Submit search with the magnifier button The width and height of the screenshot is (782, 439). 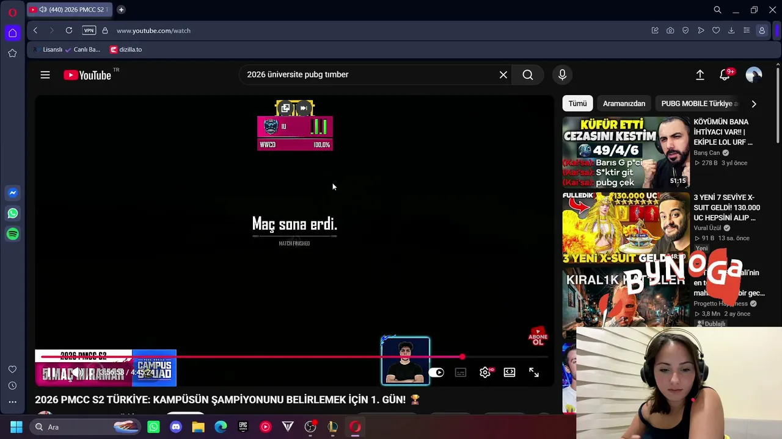pos(528,74)
